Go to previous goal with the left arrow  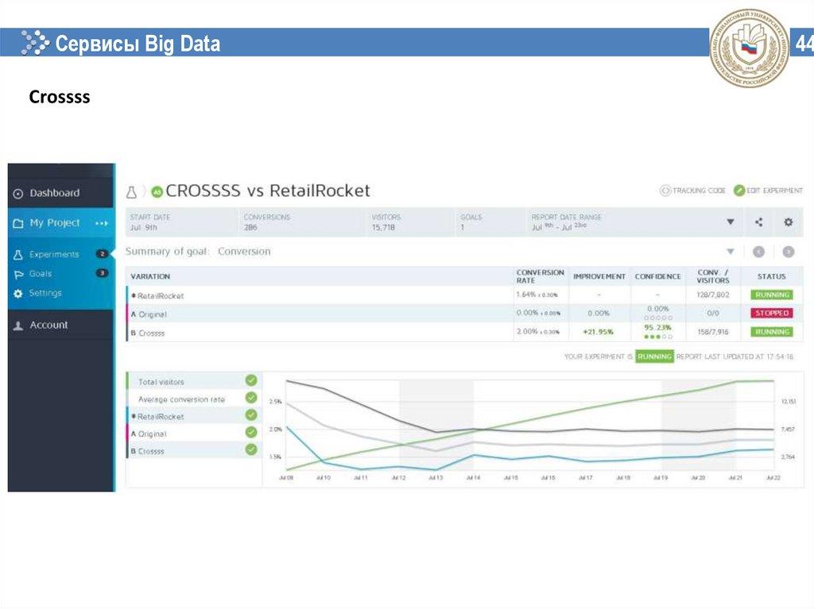(x=758, y=252)
